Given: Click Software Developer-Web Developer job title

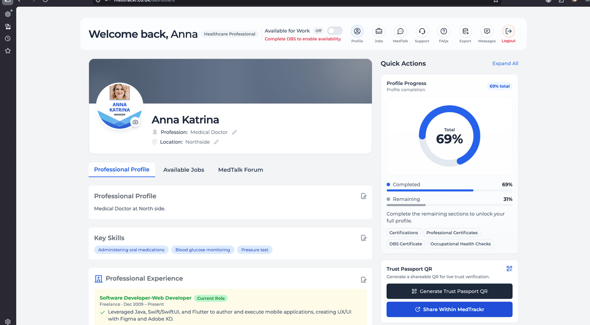Looking at the screenshot, I should 146,298.
